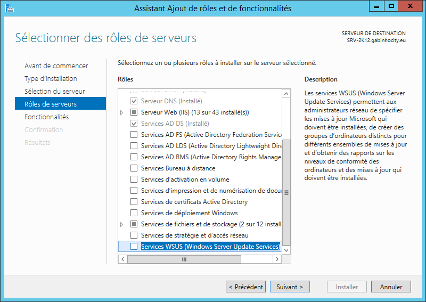
Task: Minimize the wizard window
Action: point(376,6)
